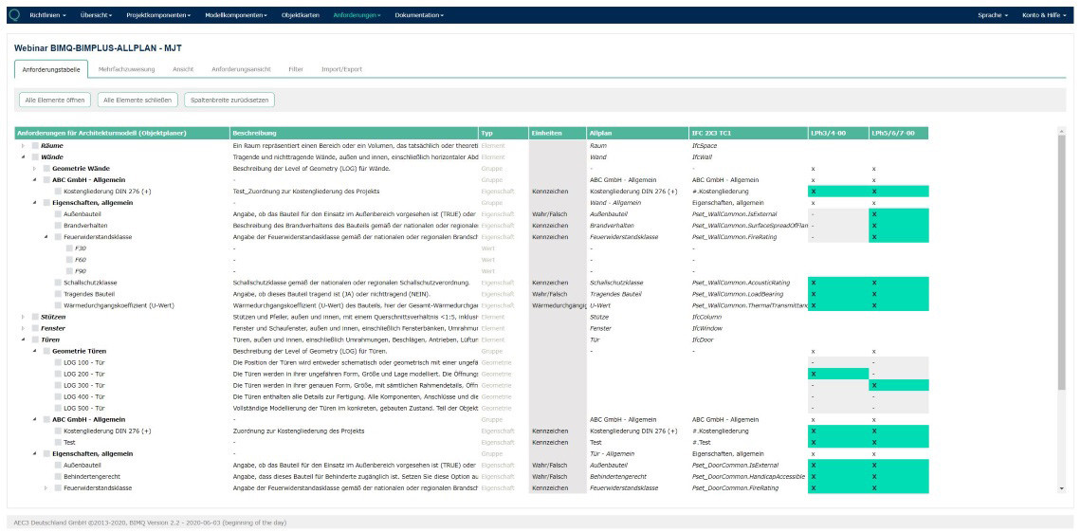Click the LPh3/4-00 column header
1081x532 pixels.
point(838,133)
